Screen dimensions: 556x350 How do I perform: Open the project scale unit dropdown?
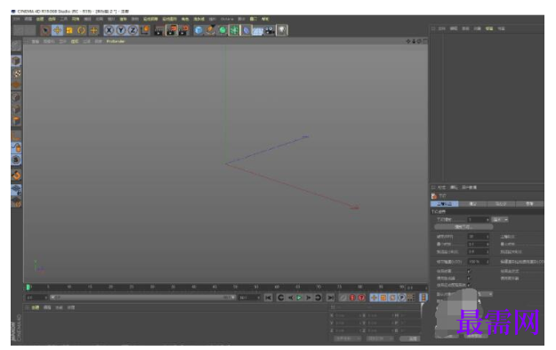pyautogui.click(x=500, y=220)
